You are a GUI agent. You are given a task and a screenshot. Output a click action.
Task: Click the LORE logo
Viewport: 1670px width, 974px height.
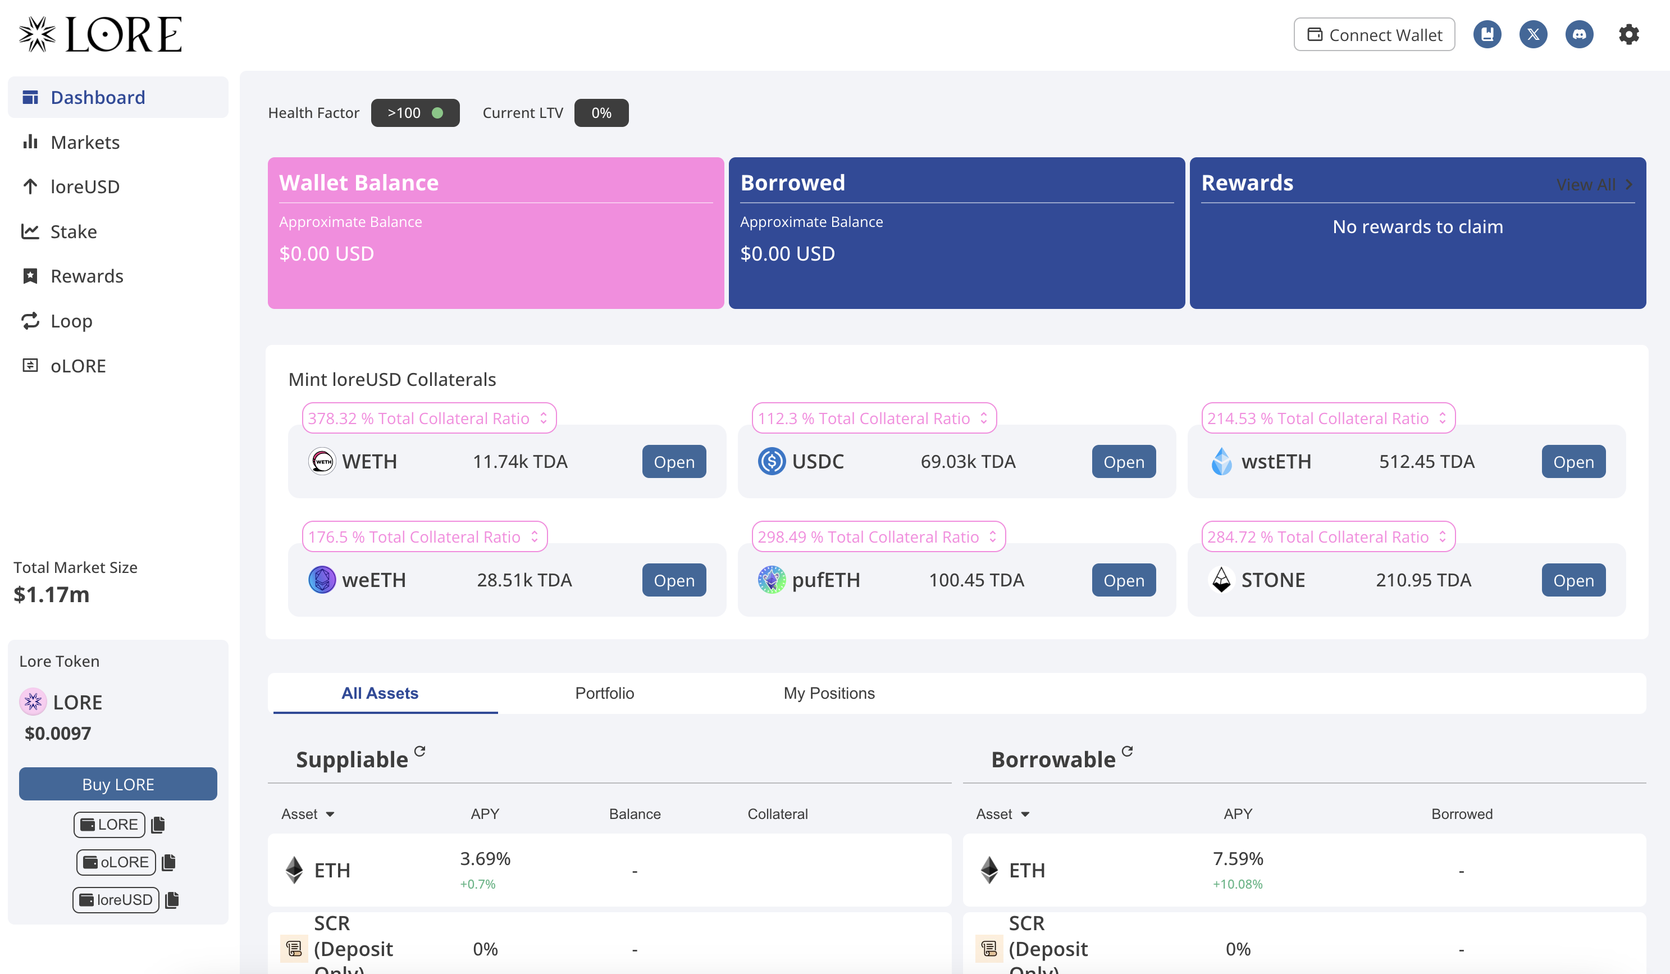pyautogui.click(x=100, y=34)
